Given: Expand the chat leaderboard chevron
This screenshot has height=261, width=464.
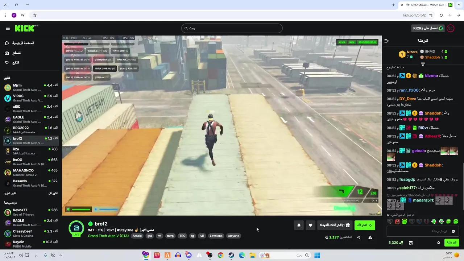Looking at the screenshot, I should [x=423, y=64].
